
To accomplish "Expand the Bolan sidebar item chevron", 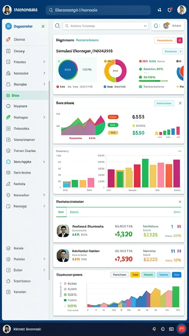I will point(44,270).
